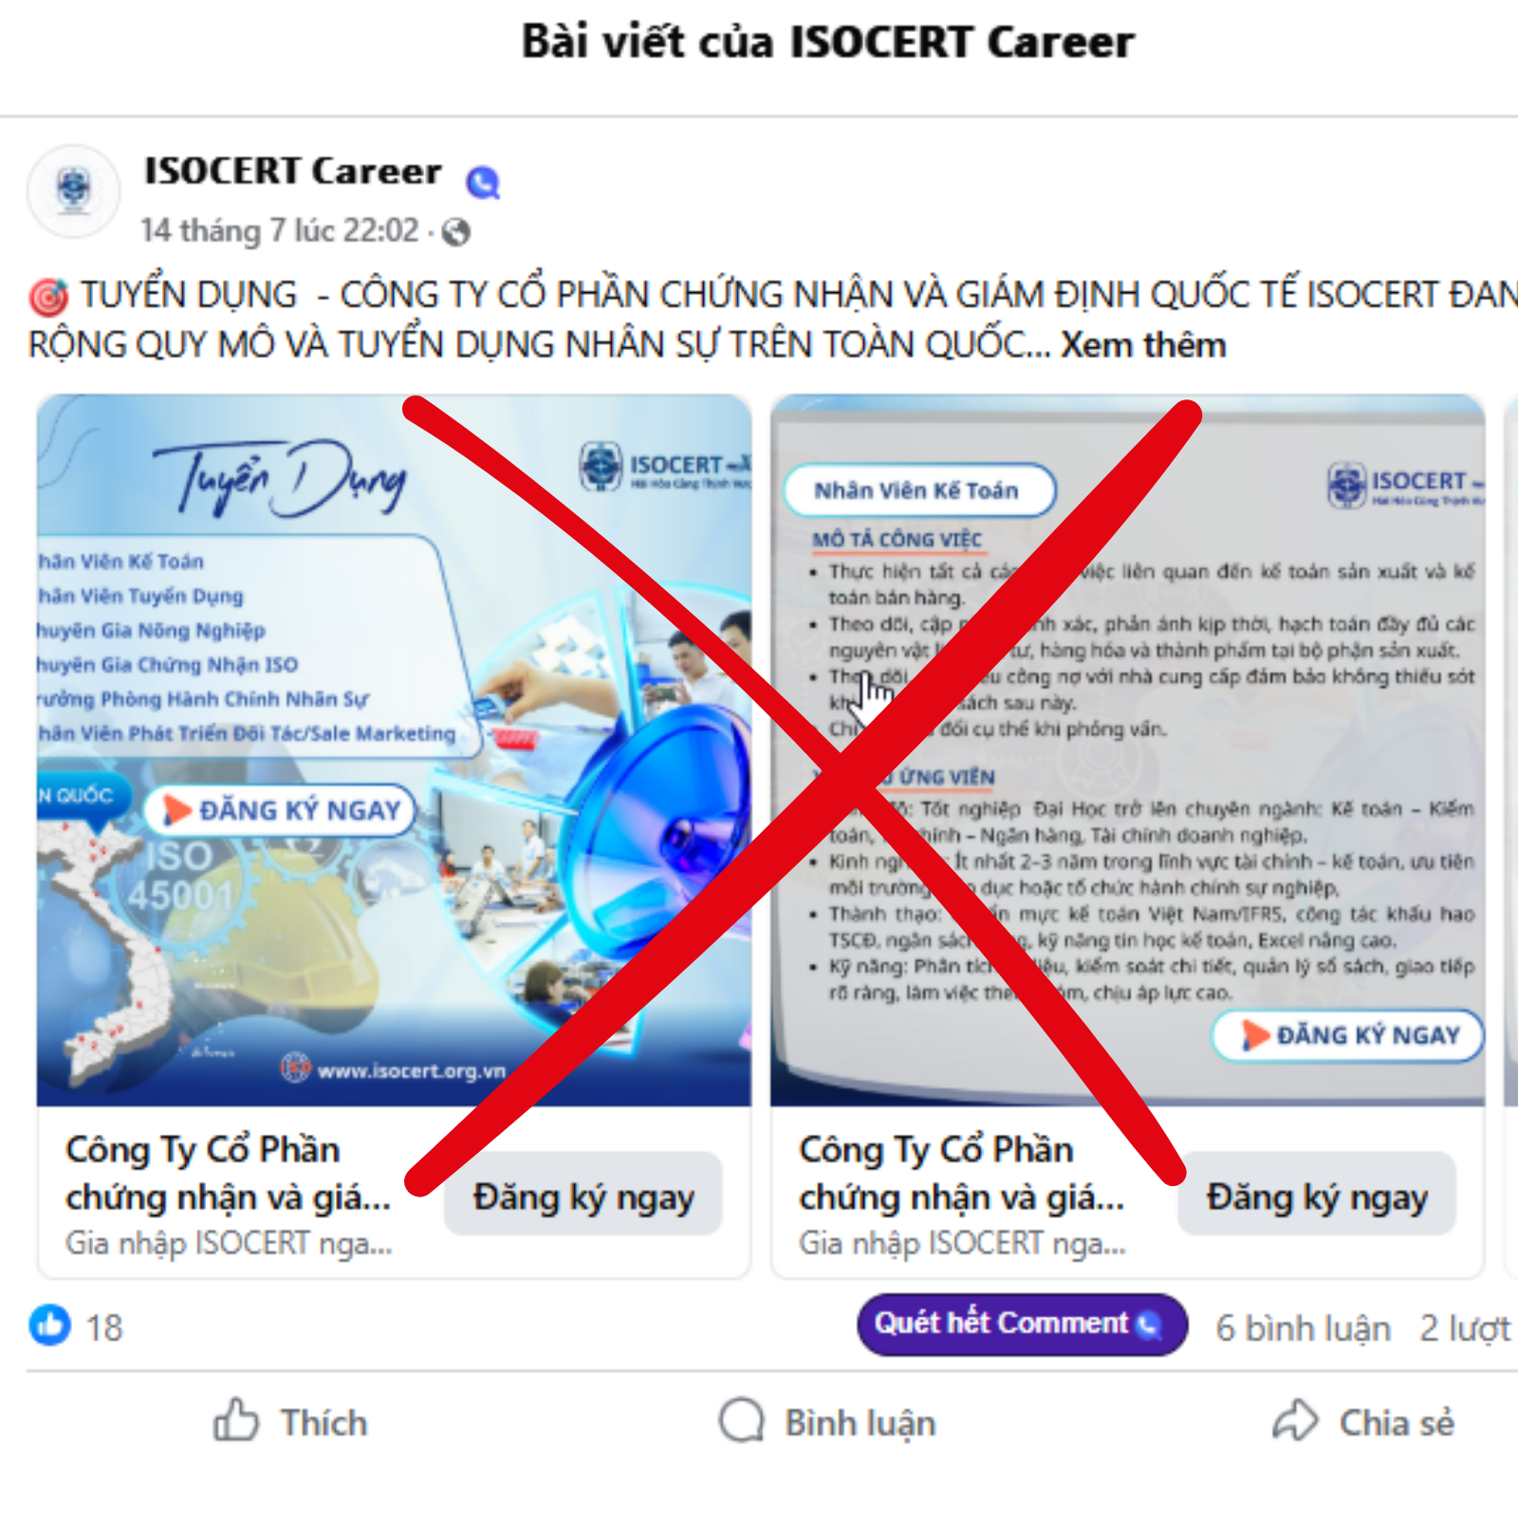Click the Chia sẻ share arrow icon
The width and height of the screenshot is (1518, 1518).
pos(1295,1420)
